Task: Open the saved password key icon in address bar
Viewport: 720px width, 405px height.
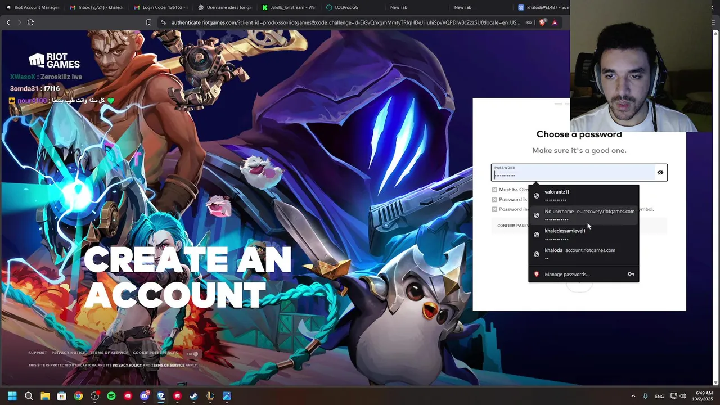Action: 529,22
